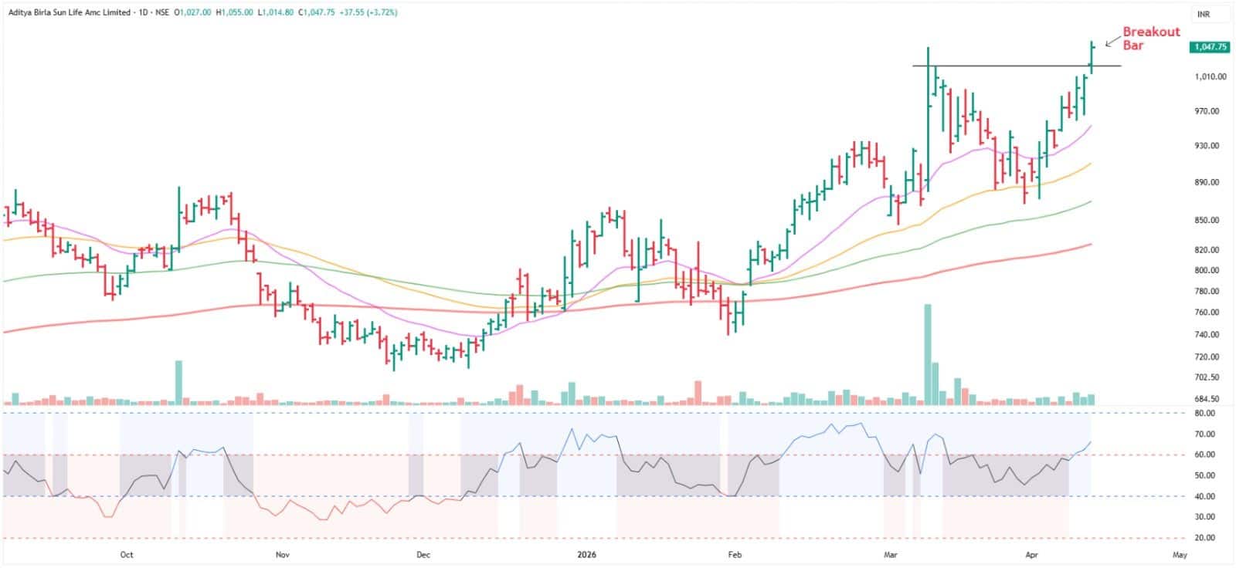Click the NSE exchange label
1236x568 pixels.
coord(162,12)
